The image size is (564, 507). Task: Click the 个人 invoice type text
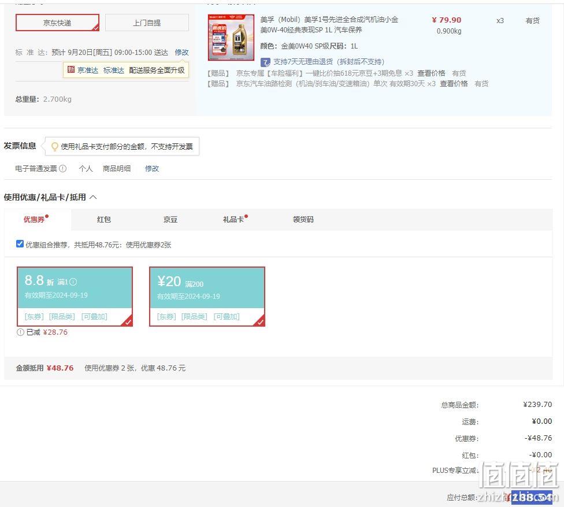pyautogui.click(x=86, y=168)
